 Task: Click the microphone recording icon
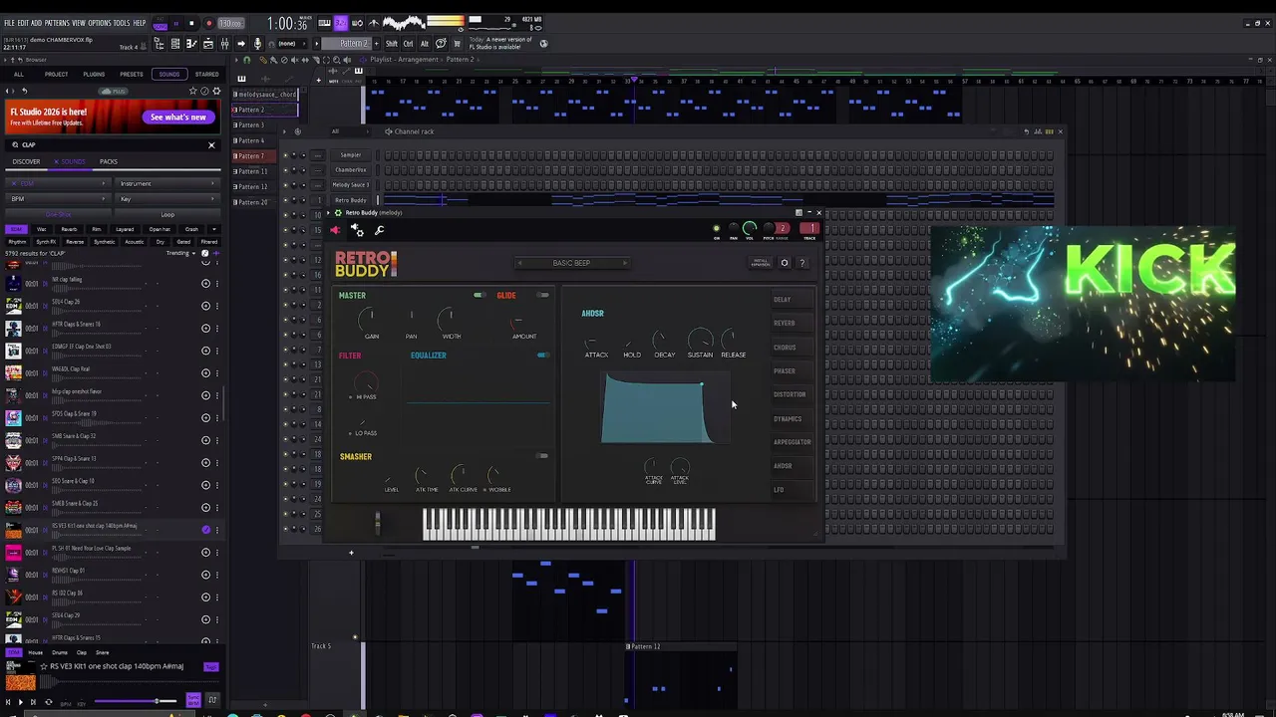257,44
